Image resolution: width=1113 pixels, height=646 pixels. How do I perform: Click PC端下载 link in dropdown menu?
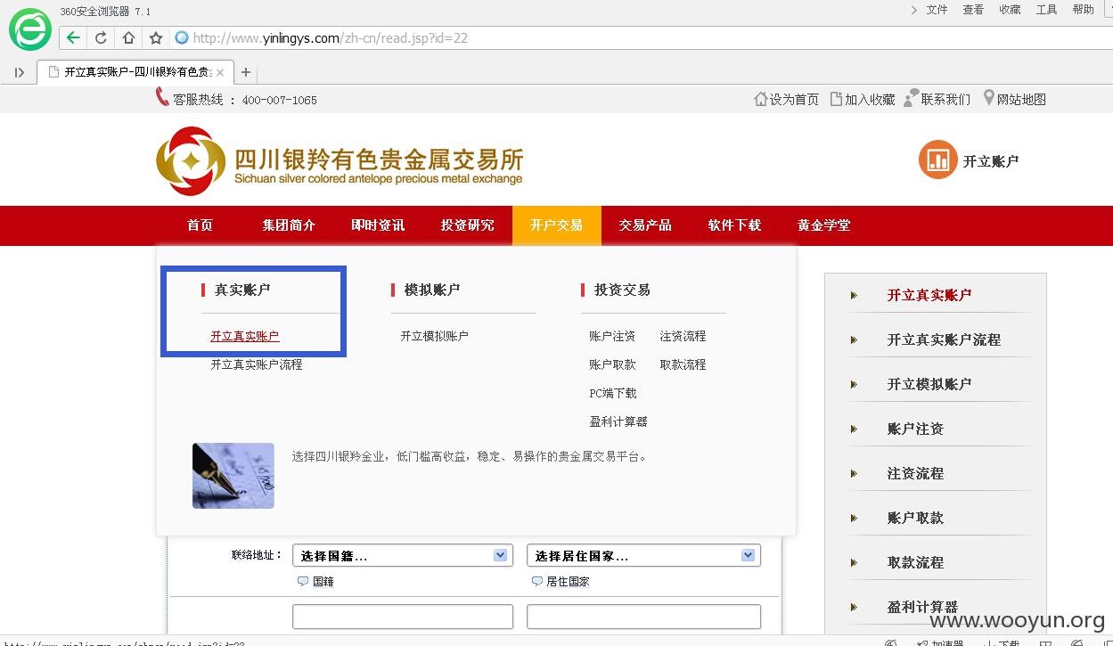point(613,393)
